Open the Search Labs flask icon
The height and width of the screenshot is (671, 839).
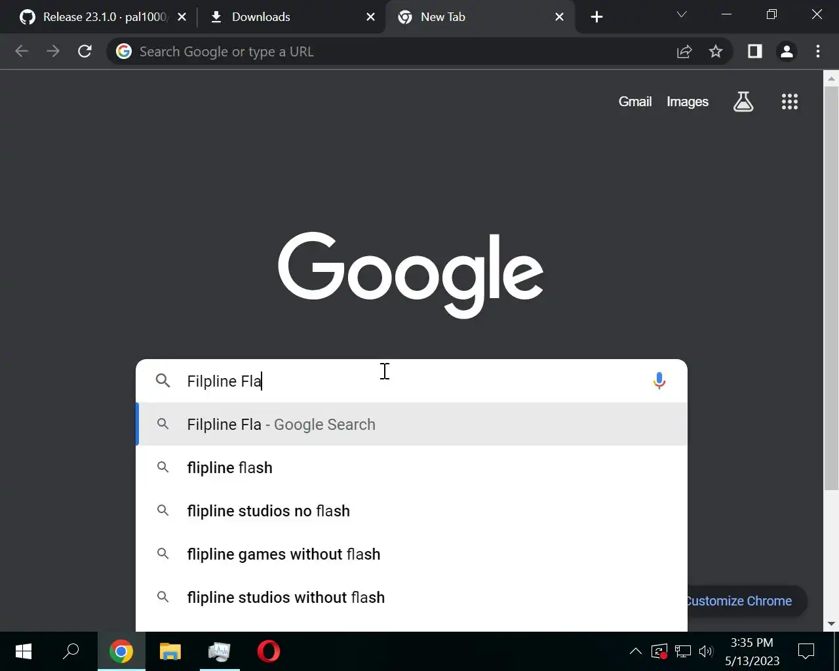(x=743, y=102)
